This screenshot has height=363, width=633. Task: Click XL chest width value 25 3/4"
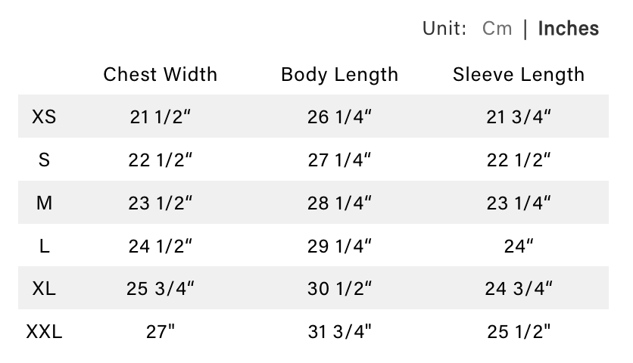point(161,288)
